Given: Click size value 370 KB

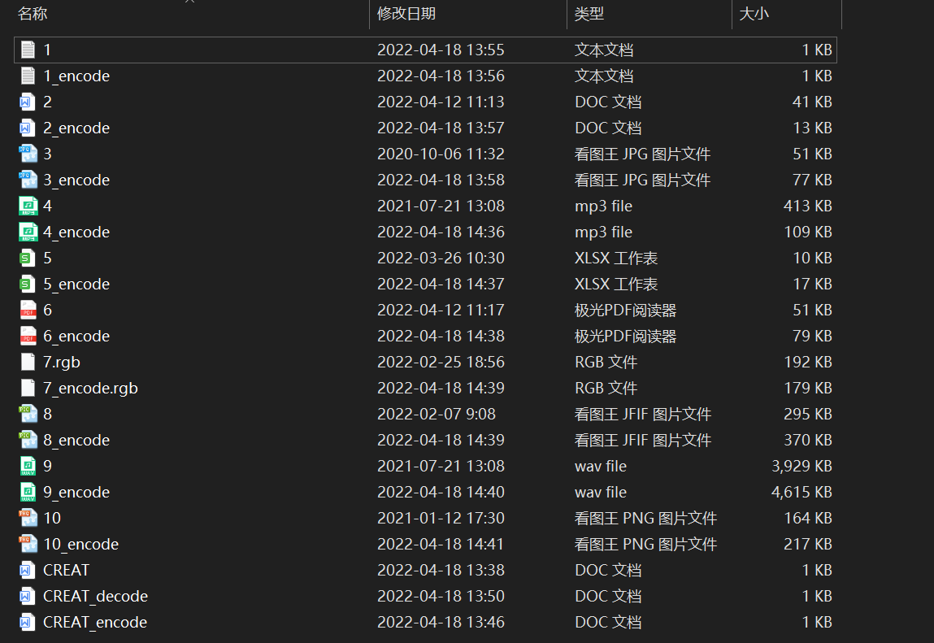Looking at the screenshot, I should [808, 440].
